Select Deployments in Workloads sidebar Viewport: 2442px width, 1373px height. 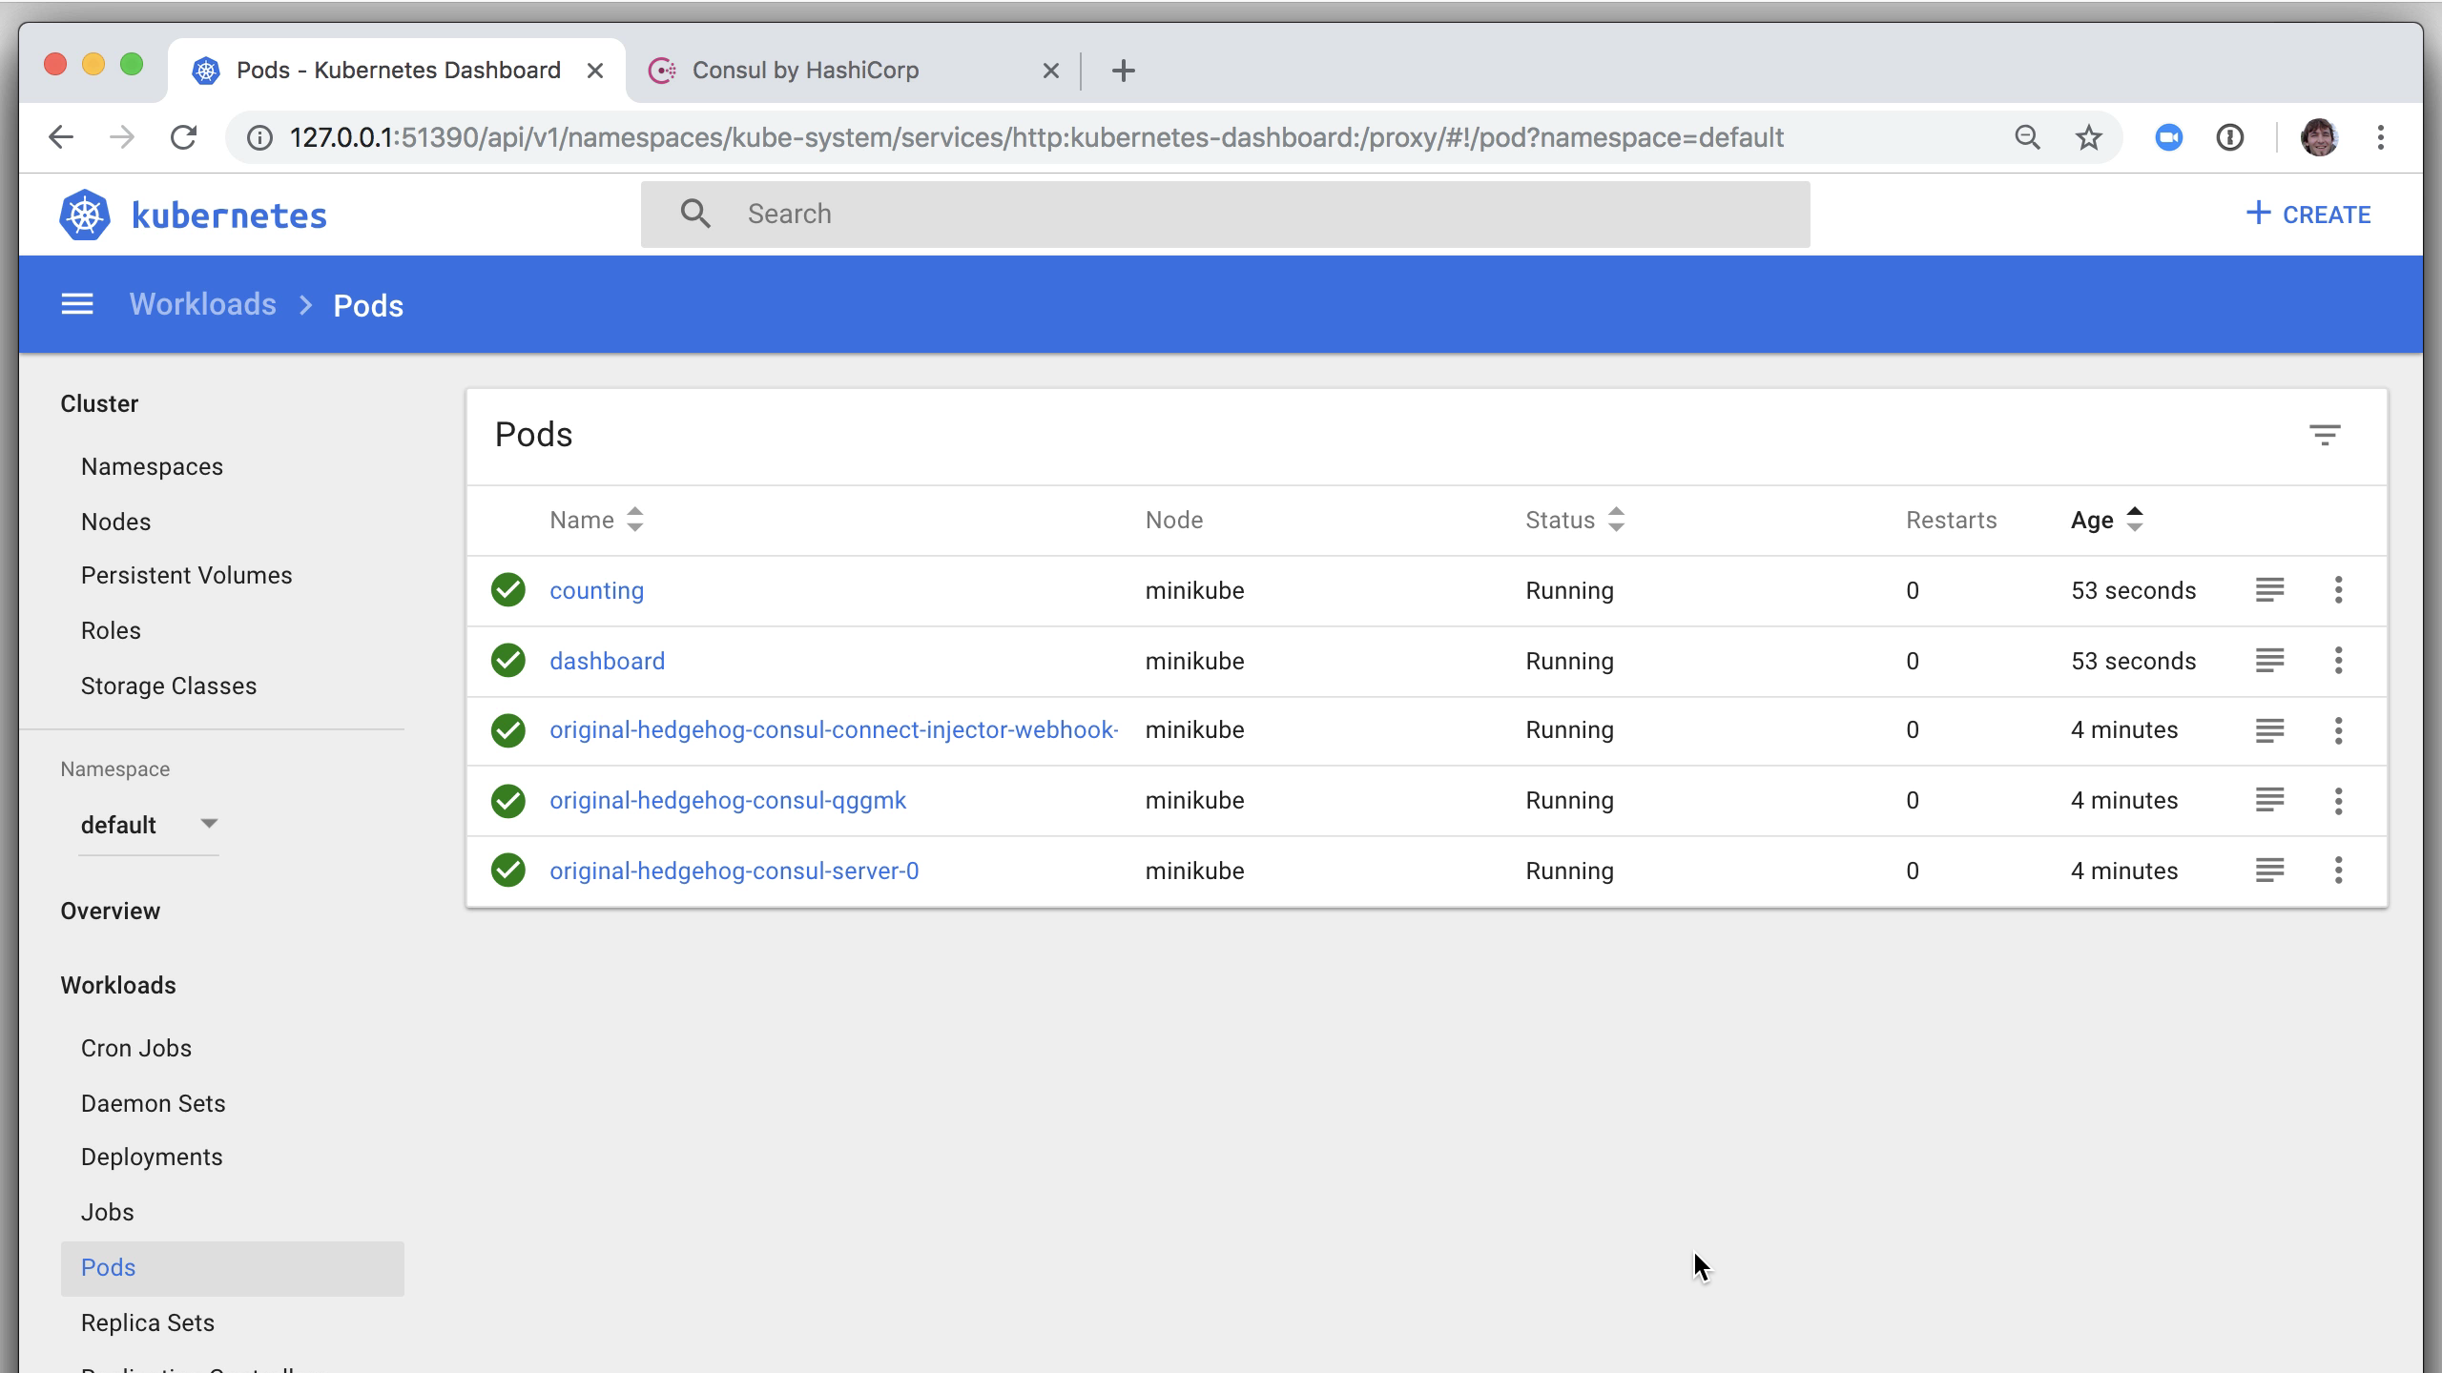(x=152, y=1157)
